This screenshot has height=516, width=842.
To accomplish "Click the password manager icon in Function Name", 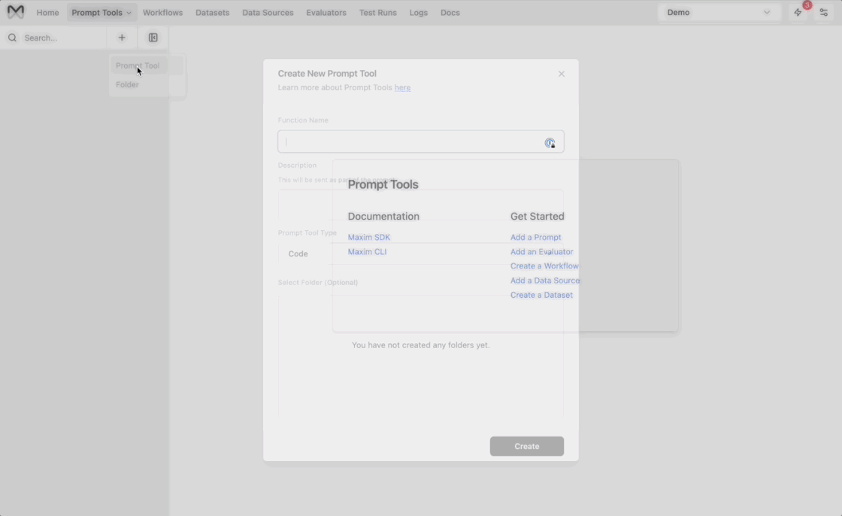I will coord(550,143).
